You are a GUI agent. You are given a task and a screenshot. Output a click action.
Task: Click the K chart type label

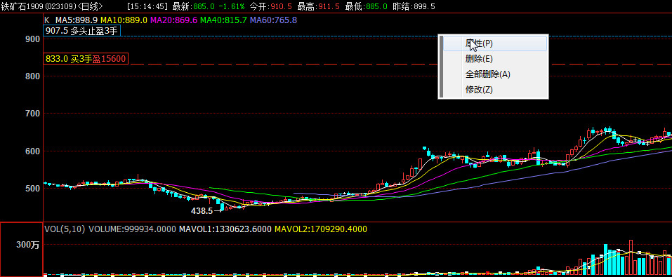47,20
